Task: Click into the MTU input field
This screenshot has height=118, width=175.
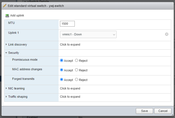Action: [67, 24]
